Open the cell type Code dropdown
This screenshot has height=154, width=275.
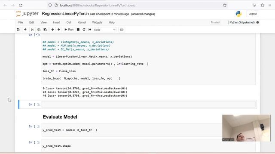click(105, 30)
